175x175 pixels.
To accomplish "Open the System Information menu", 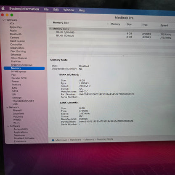I will (24, 9).
